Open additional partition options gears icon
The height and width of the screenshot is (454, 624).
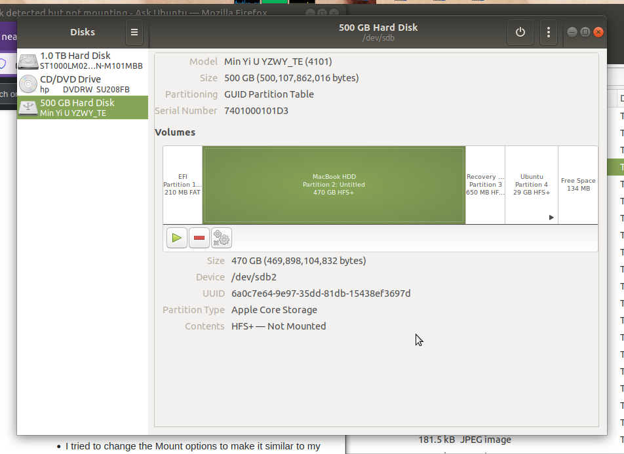(x=222, y=238)
